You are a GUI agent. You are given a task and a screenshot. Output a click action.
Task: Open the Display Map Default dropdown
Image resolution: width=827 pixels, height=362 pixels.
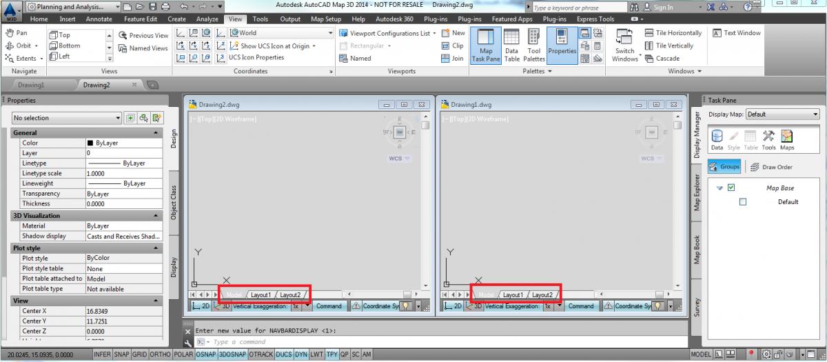[783, 114]
